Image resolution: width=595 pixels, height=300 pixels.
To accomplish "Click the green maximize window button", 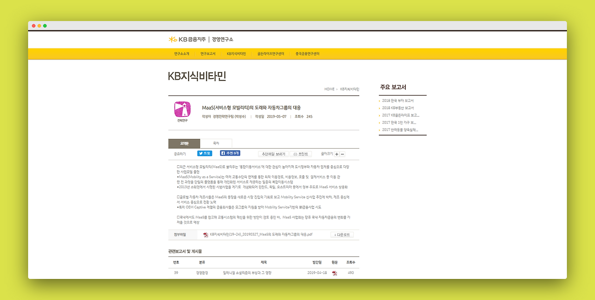I will [45, 26].
